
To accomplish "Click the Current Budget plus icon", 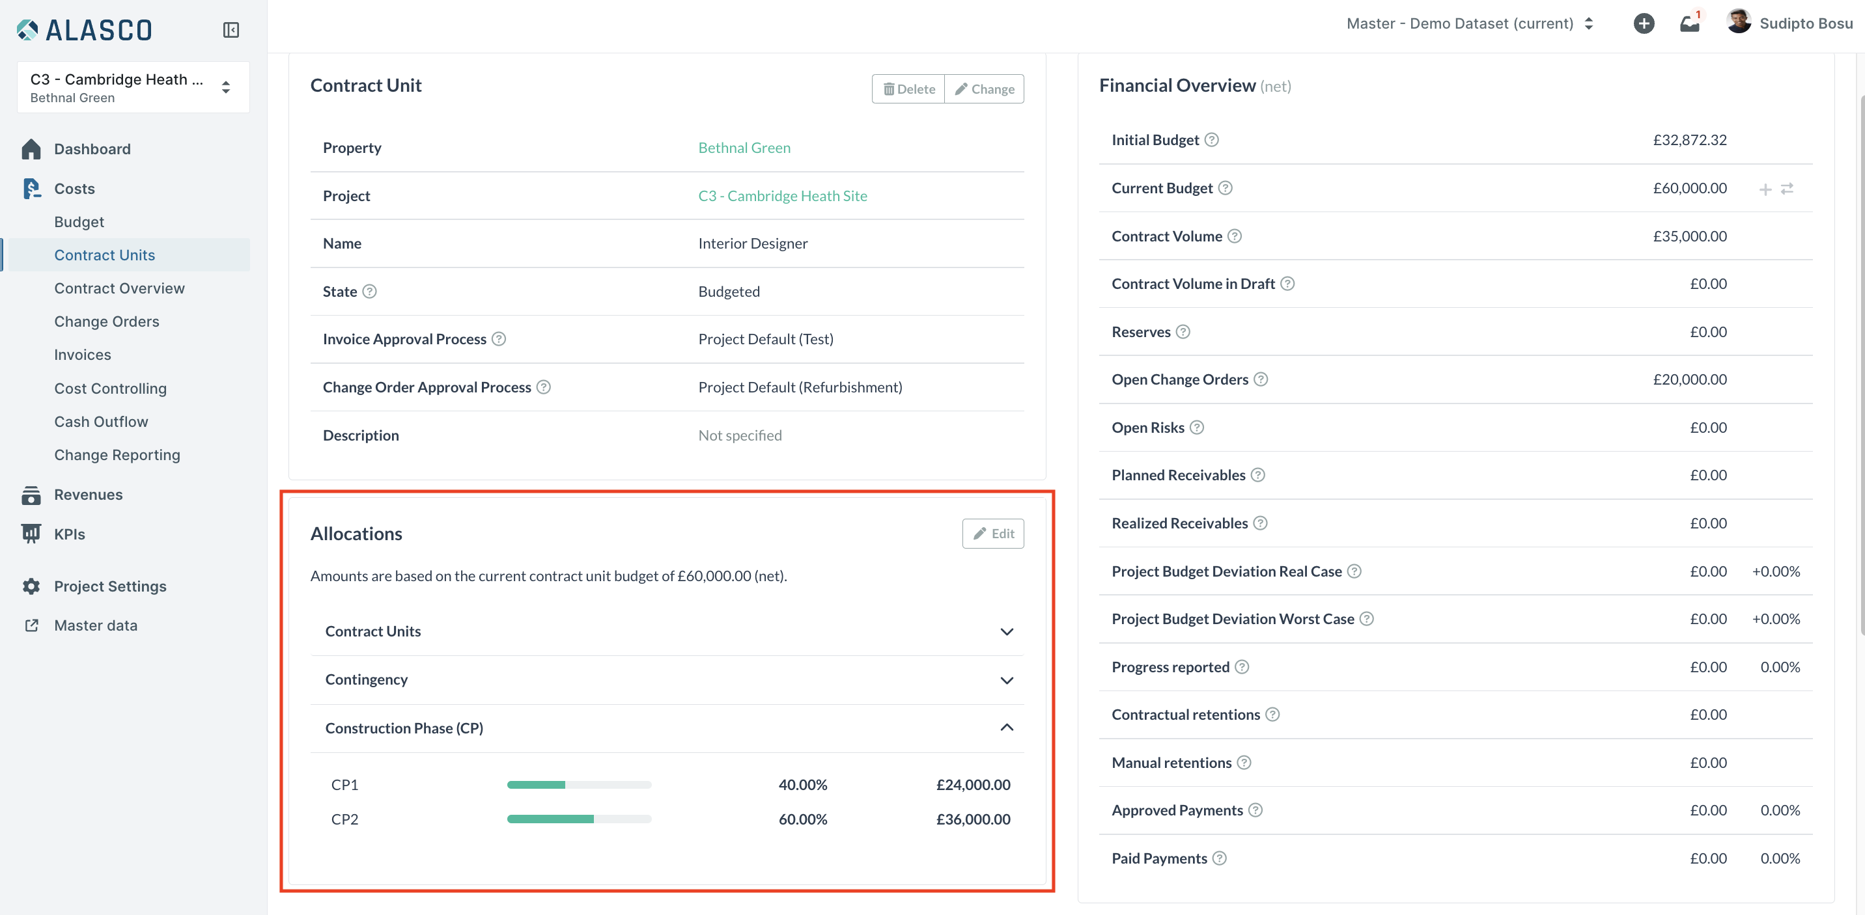I will click(x=1765, y=189).
